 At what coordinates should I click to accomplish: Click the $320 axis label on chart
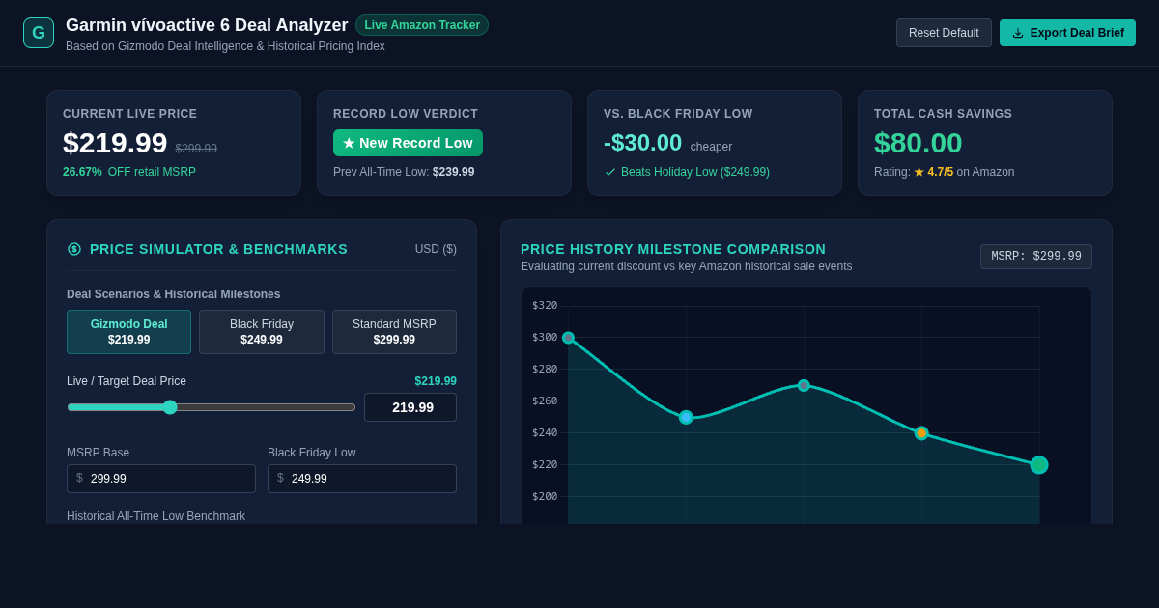coord(545,306)
